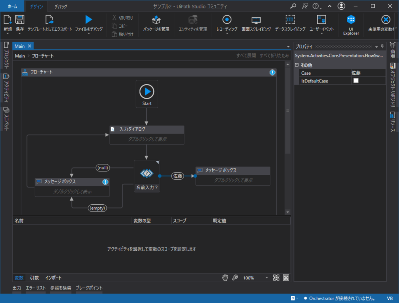Open エンティティを管理
Screen dimensions: 399x303
click(193, 23)
